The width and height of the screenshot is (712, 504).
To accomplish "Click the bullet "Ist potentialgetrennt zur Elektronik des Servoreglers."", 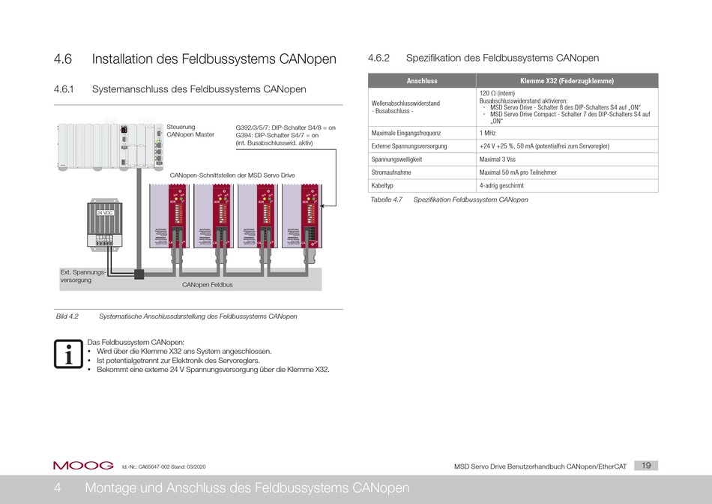I will click(178, 361).
